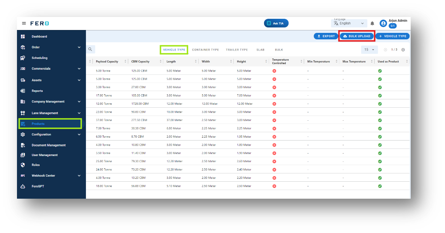Switch to the Vehicle Type tab
The width and height of the screenshot is (445, 233).
[x=174, y=50]
